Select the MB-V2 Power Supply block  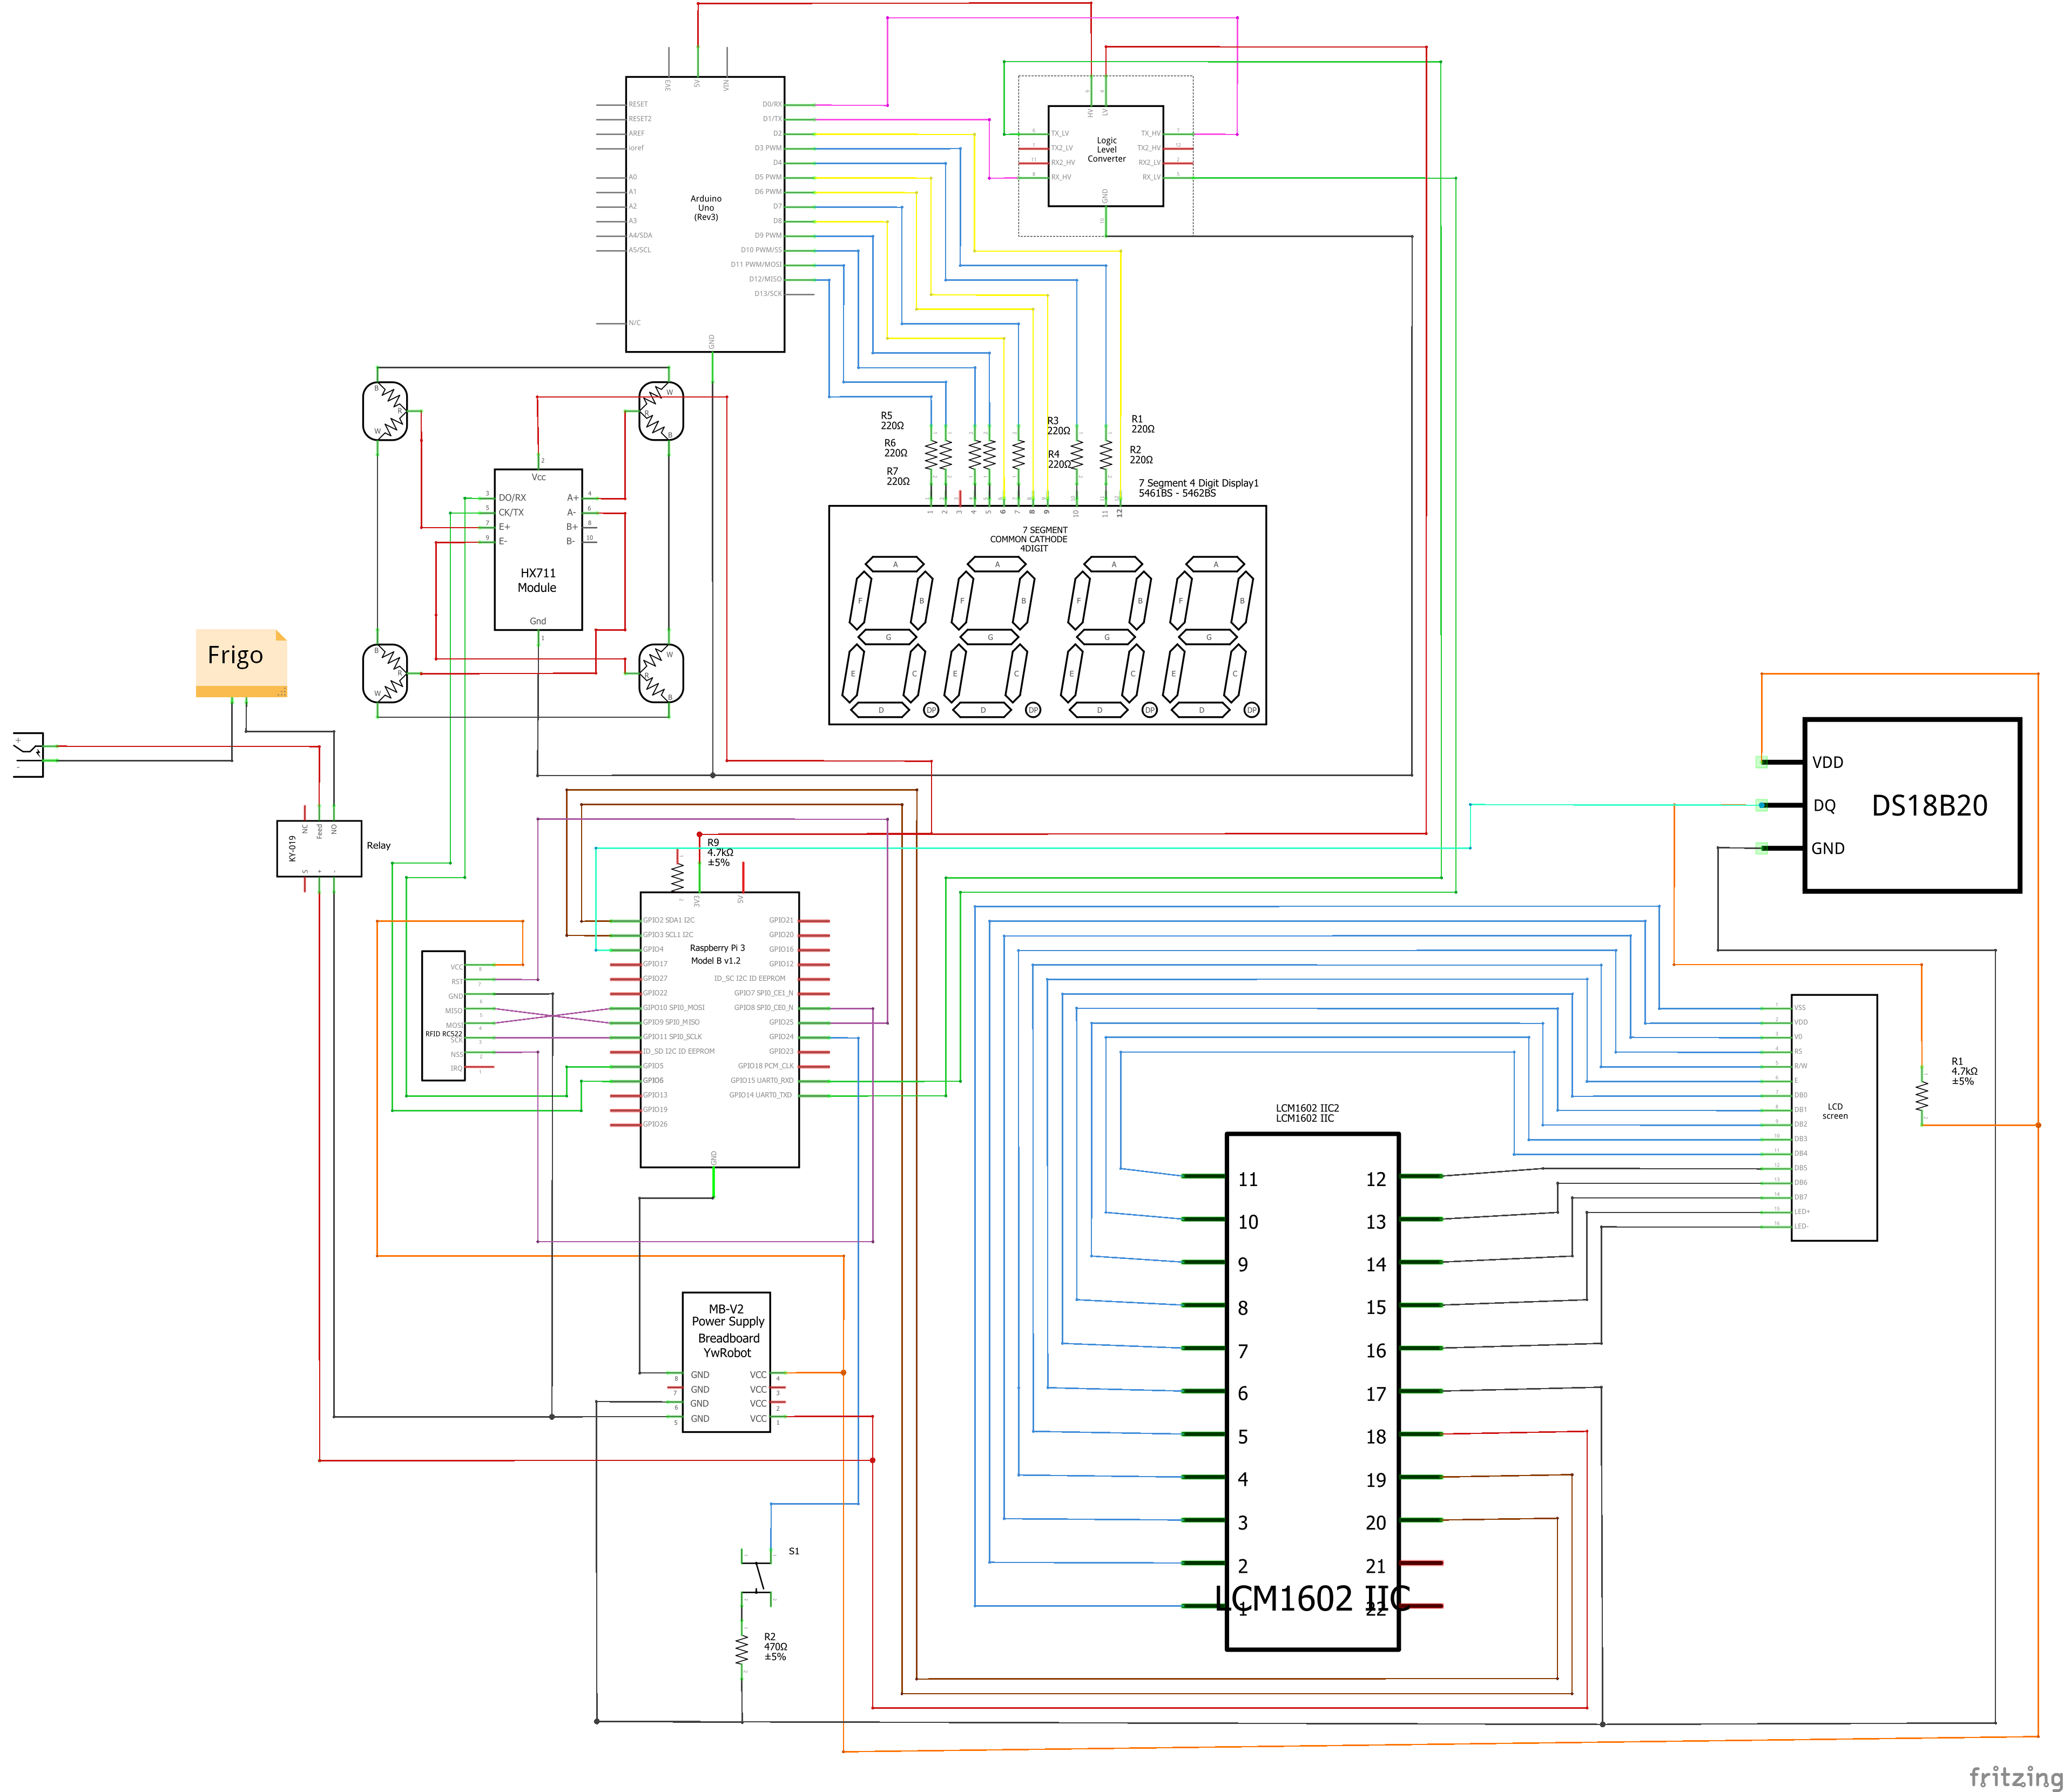tap(726, 1362)
